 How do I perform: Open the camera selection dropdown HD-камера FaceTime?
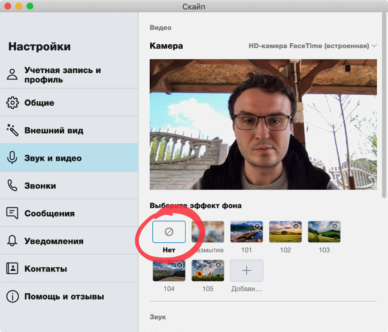[313, 46]
